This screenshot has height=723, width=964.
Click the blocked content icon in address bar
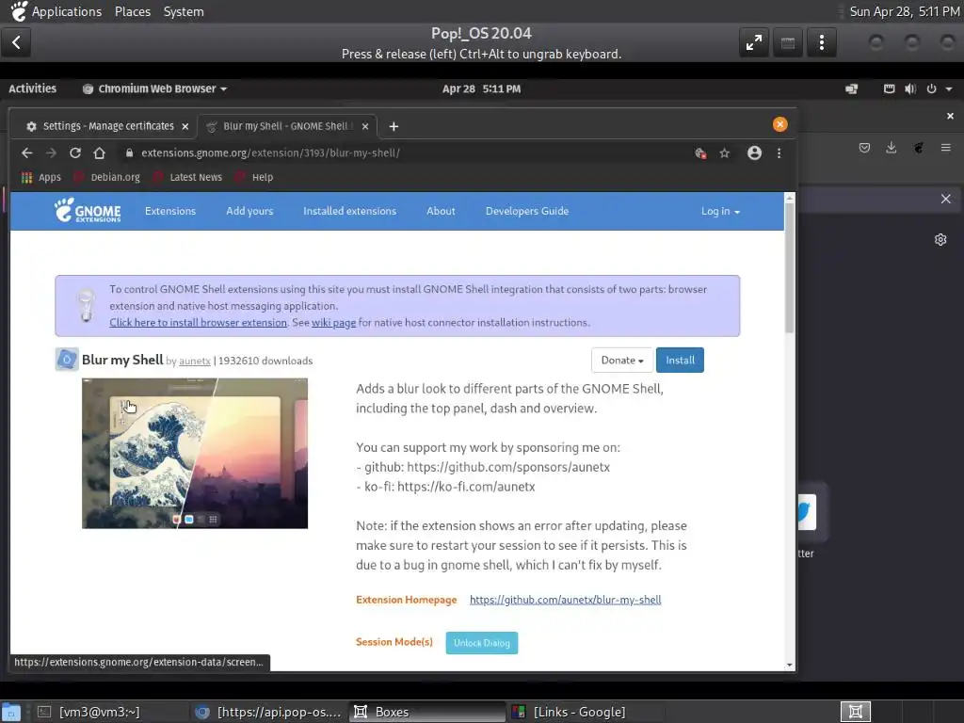tap(700, 153)
